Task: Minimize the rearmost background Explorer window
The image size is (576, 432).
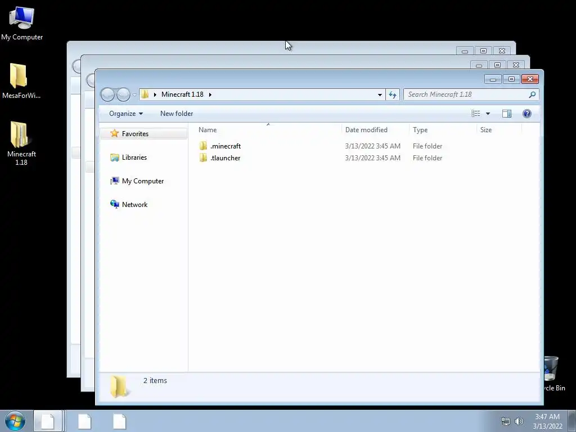Action: click(x=465, y=51)
